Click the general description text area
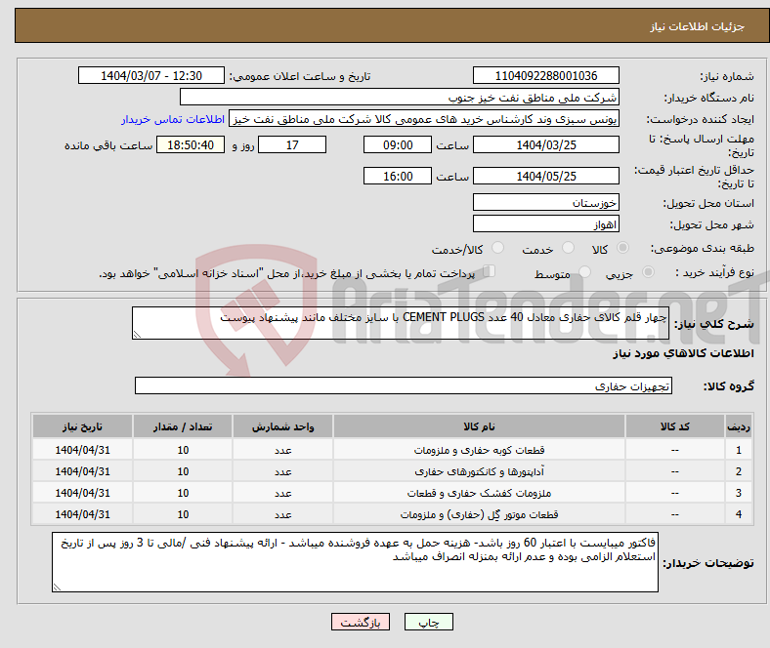 point(400,324)
